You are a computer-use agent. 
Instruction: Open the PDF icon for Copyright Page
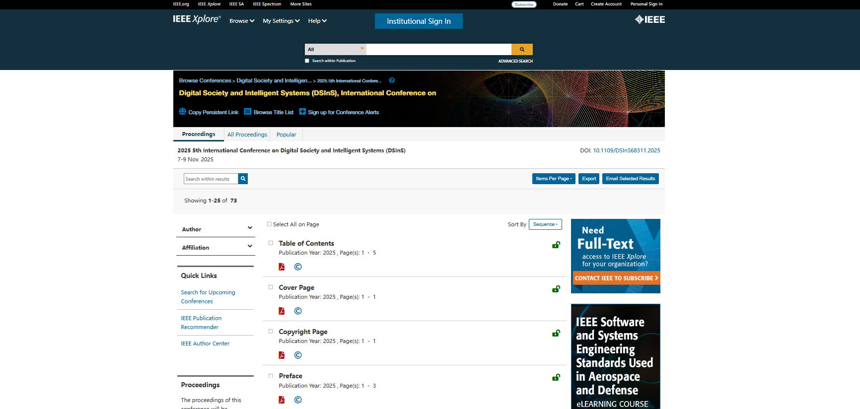[282, 355]
